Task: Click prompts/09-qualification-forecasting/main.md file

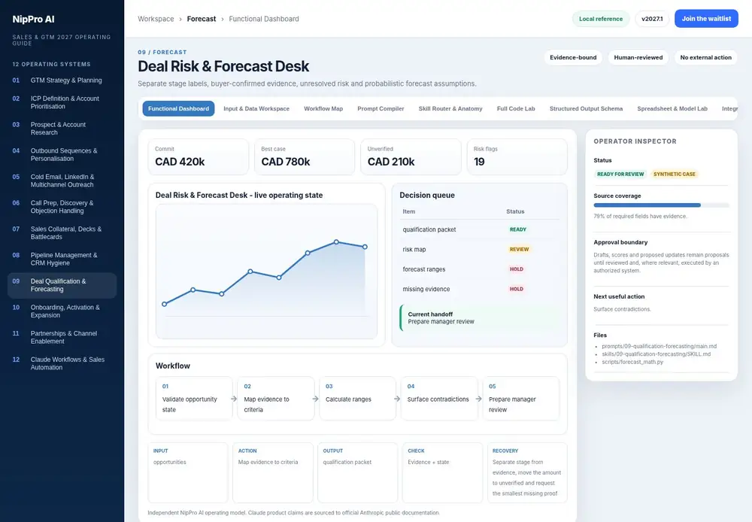Action: click(x=659, y=346)
